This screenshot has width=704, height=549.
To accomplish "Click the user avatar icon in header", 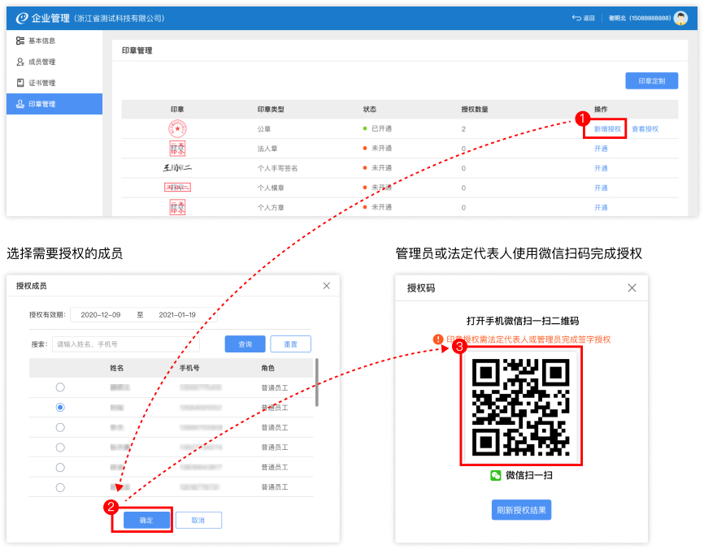I will 680,18.
